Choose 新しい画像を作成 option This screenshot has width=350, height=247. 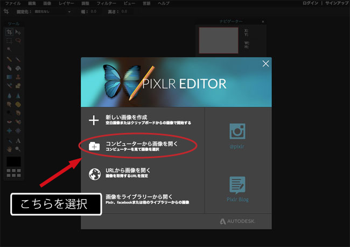140,120
